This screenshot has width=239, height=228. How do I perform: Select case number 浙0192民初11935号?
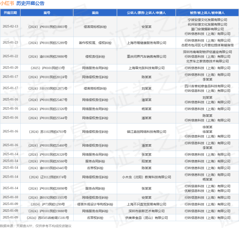click(x=48, y=197)
